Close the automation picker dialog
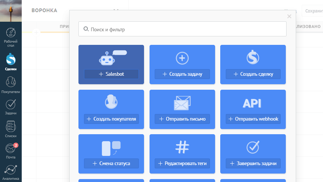 click(x=289, y=16)
